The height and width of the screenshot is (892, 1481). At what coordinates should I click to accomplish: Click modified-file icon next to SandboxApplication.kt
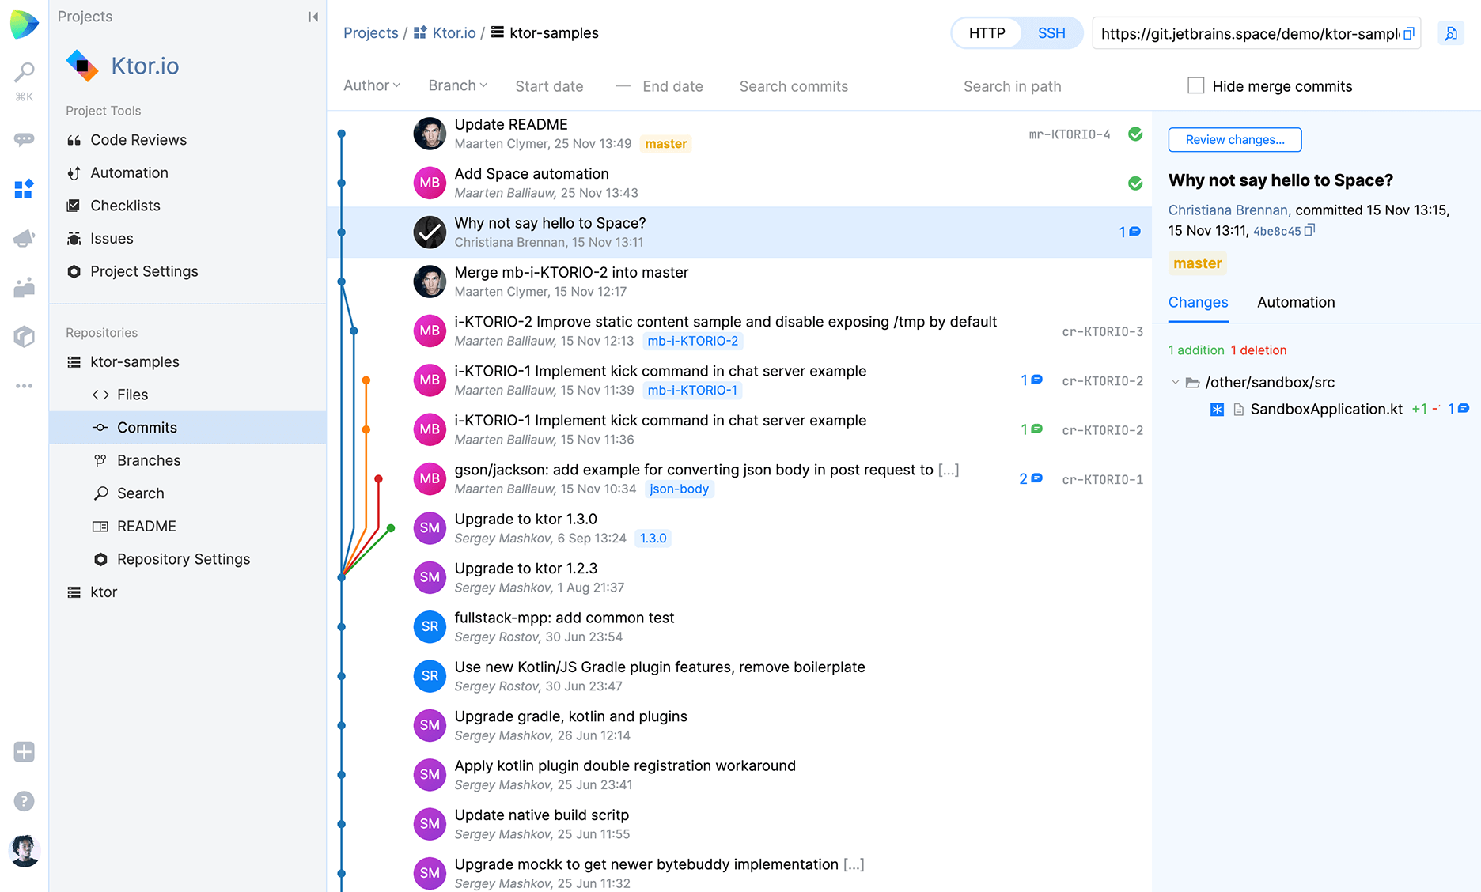(1217, 410)
